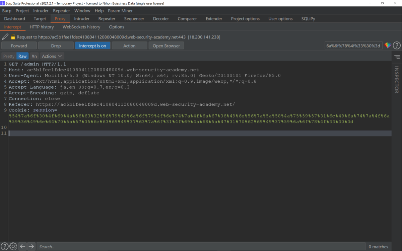The height and width of the screenshot is (251, 402).
Task: Open search settings gear icon
Action: click(13, 247)
